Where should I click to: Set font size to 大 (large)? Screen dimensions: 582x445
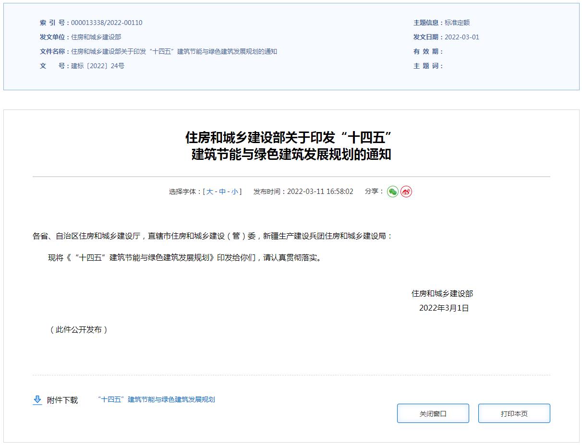click(210, 192)
